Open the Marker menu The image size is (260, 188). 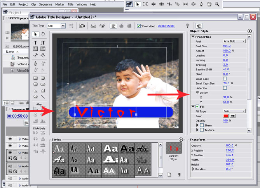[x=59, y=4]
